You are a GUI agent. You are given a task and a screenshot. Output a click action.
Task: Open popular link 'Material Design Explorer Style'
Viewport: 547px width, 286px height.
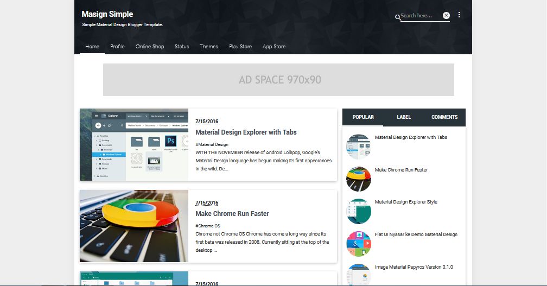406,202
